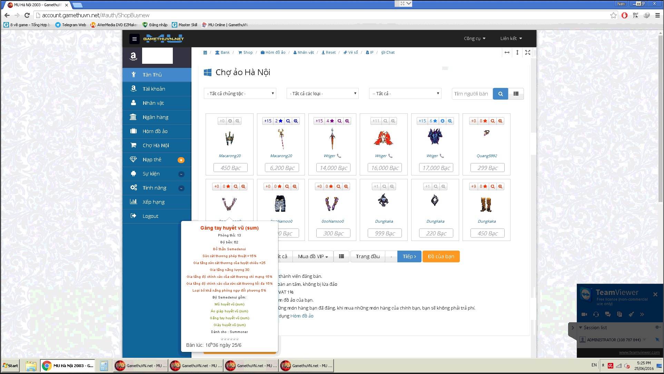Click list icon next to Mua đồ VIP
Viewport: 664px width, 374px height.
[x=341, y=256]
